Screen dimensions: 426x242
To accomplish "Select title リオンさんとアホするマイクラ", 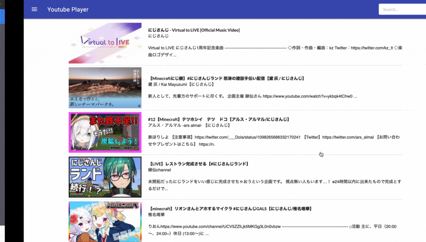I will [x=230, y=209].
